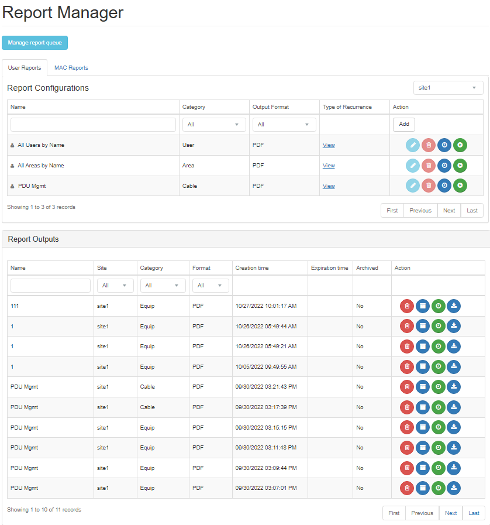Screen dimensions: 490x525
Task: Download output created 10/26/2022 05:49:44 AM
Action: [454, 327]
